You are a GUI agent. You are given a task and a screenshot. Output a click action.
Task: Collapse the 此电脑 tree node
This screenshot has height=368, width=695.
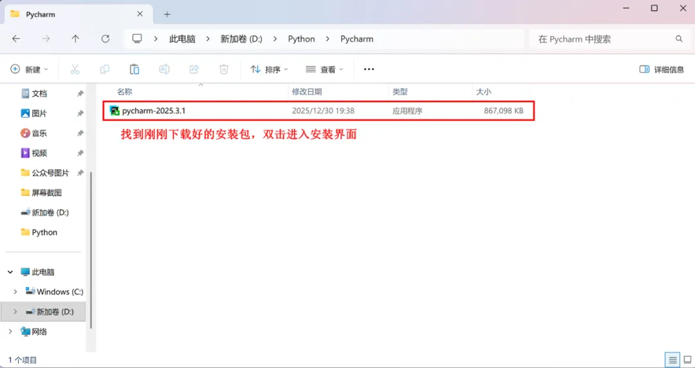[10, 271]
